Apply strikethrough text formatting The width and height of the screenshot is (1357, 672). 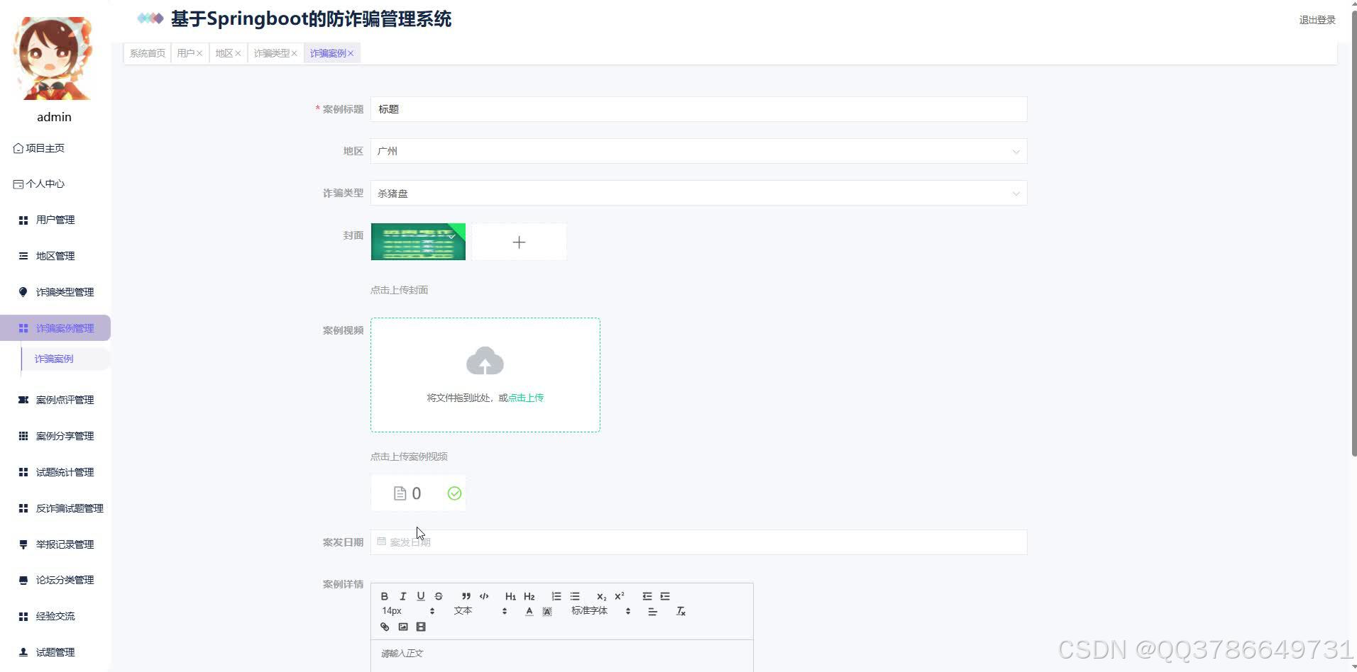point(439,596)
